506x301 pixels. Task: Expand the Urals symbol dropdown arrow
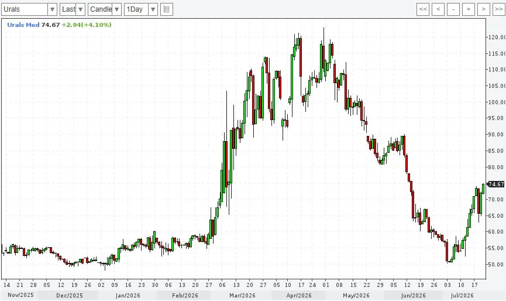click(x=52, y=9)
